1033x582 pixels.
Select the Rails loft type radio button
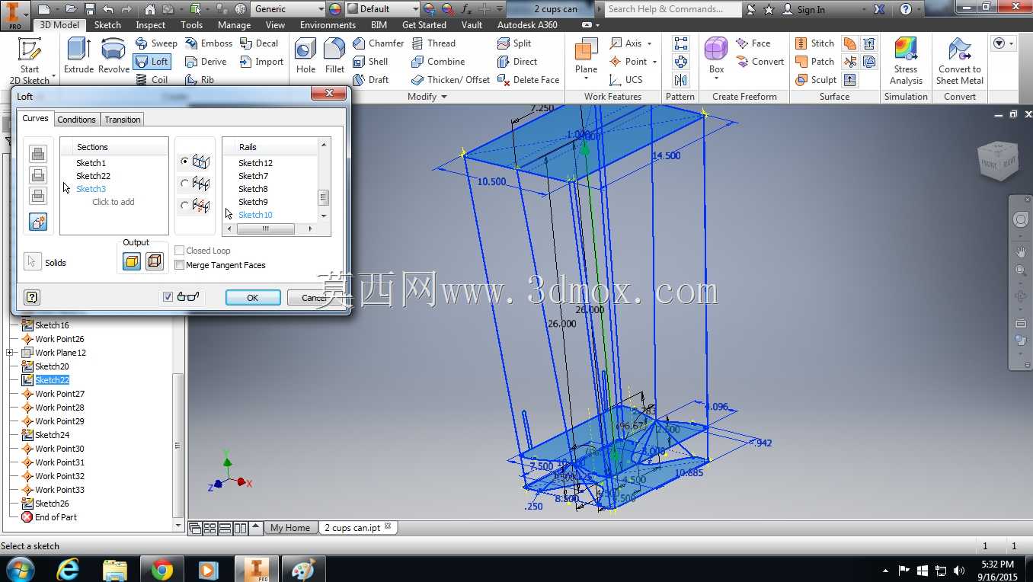tap(184, 161)
